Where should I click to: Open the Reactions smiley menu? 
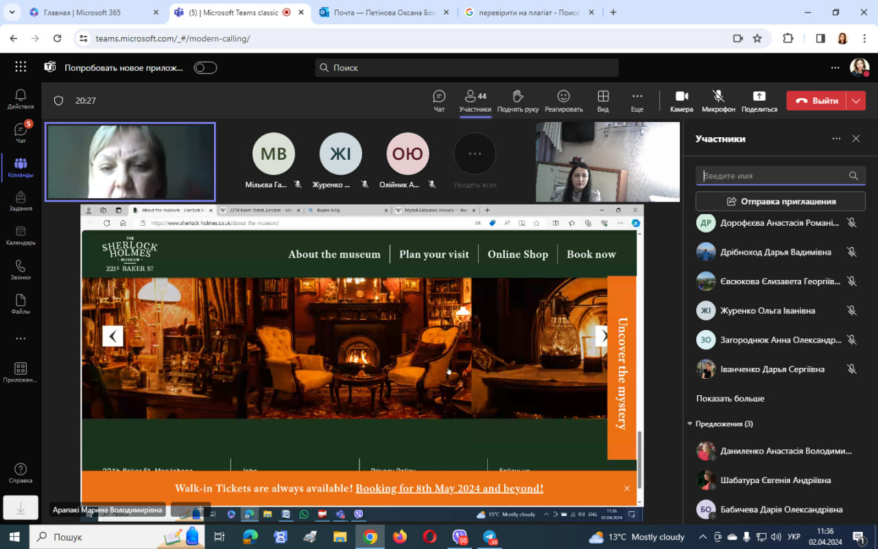[563, 97]
